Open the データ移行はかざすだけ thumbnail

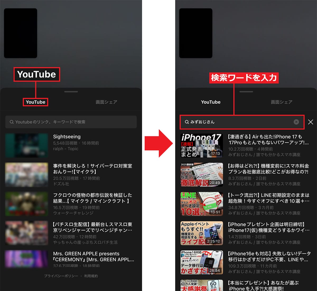[x=202, y=262]
